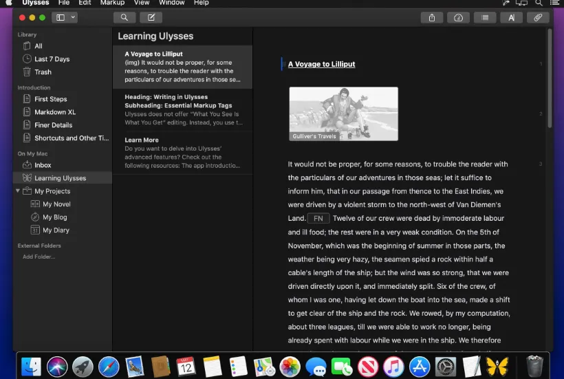
Task: Open App Store in Dock
Action: 420,367
